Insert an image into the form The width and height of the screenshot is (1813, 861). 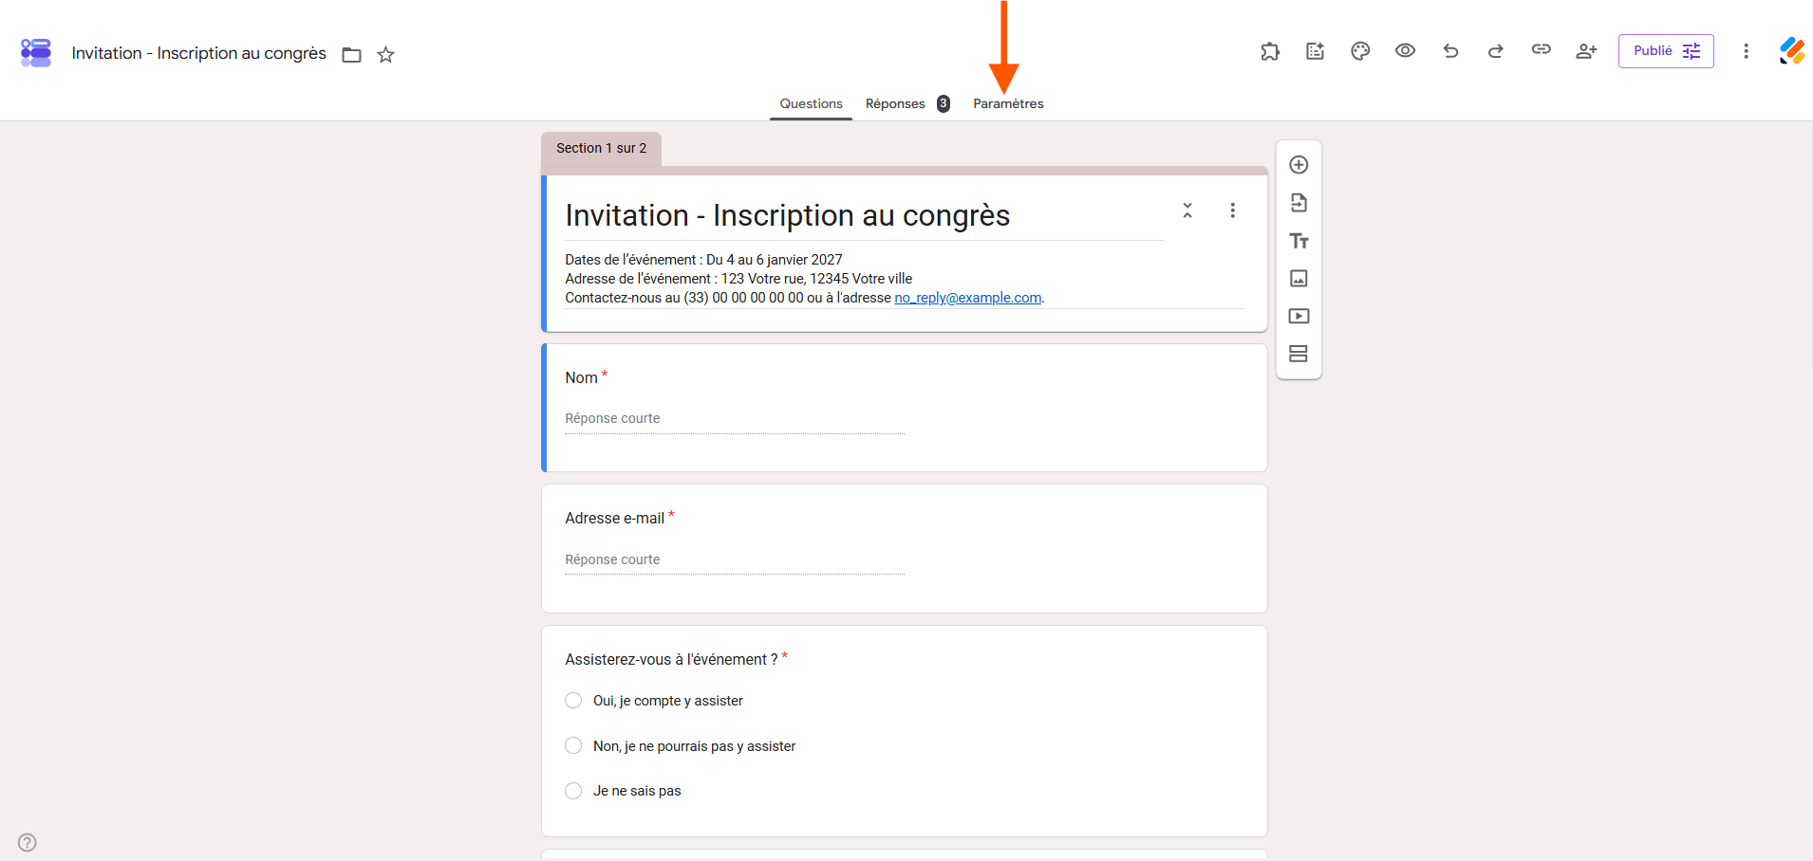1299,278
